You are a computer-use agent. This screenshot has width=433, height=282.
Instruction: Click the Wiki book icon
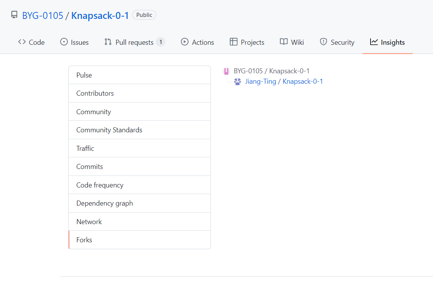284,42
